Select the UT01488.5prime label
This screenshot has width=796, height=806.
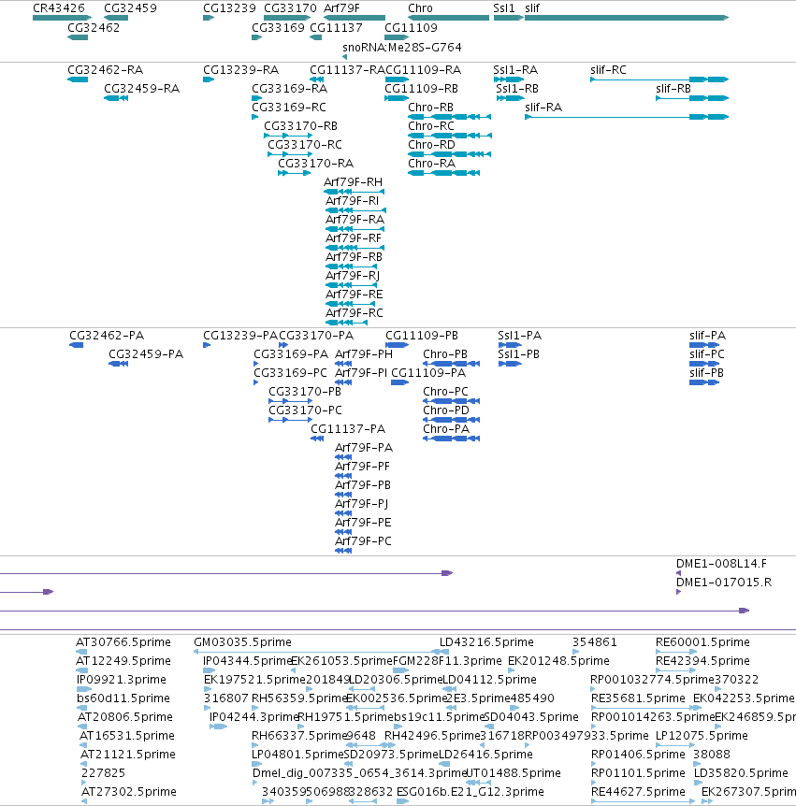click(513, 773)
